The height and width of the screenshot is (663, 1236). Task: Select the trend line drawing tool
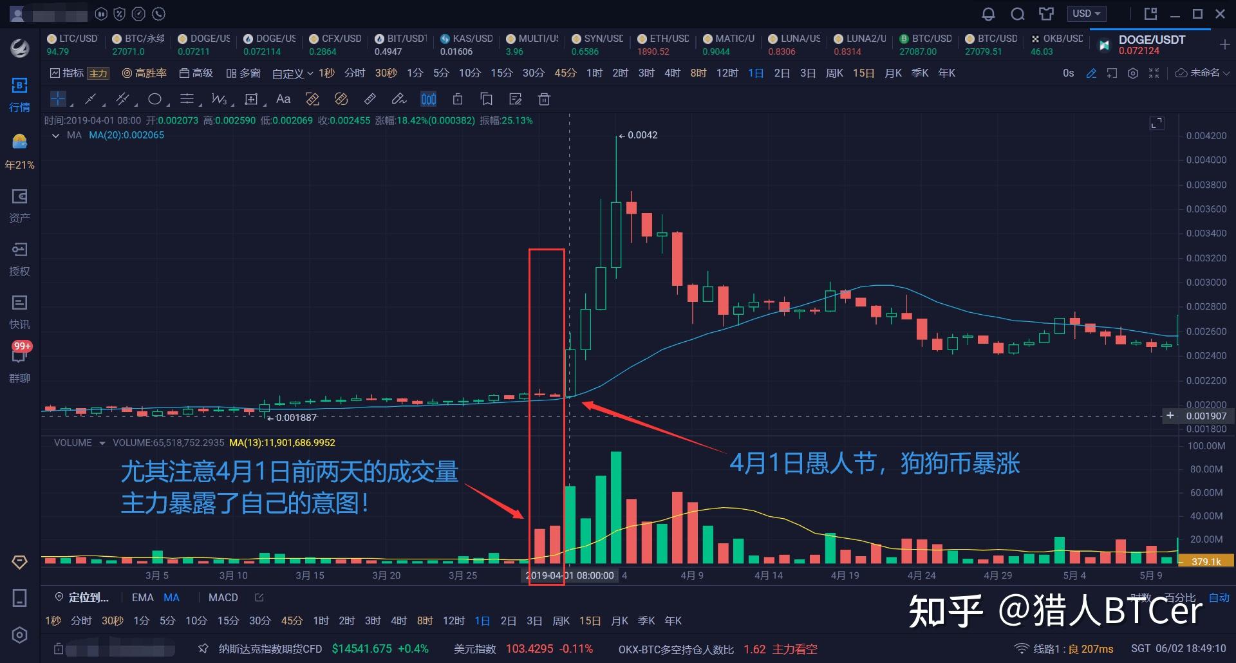click(x=90, y=98)
